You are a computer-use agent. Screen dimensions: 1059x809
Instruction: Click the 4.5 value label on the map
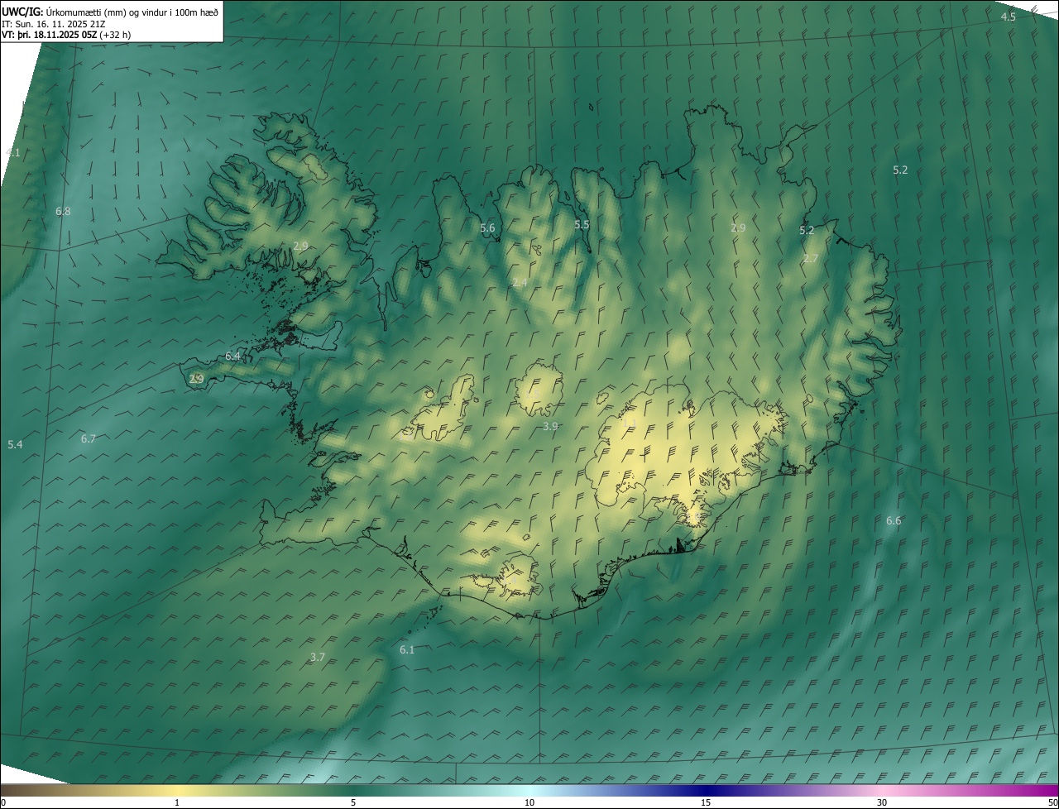(1008, 17)
